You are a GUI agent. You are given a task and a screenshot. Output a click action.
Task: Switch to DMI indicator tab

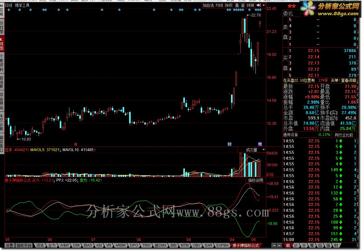pyautogui.click(x=76, y=245)
